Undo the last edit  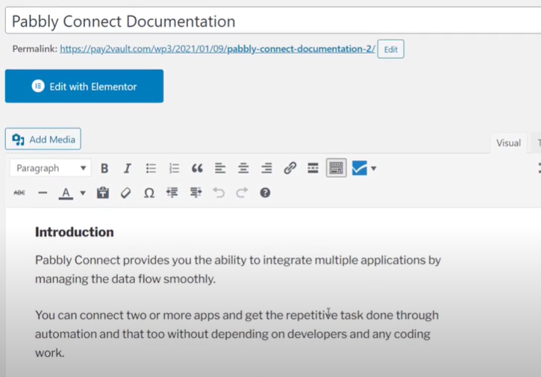pos(219,193)
